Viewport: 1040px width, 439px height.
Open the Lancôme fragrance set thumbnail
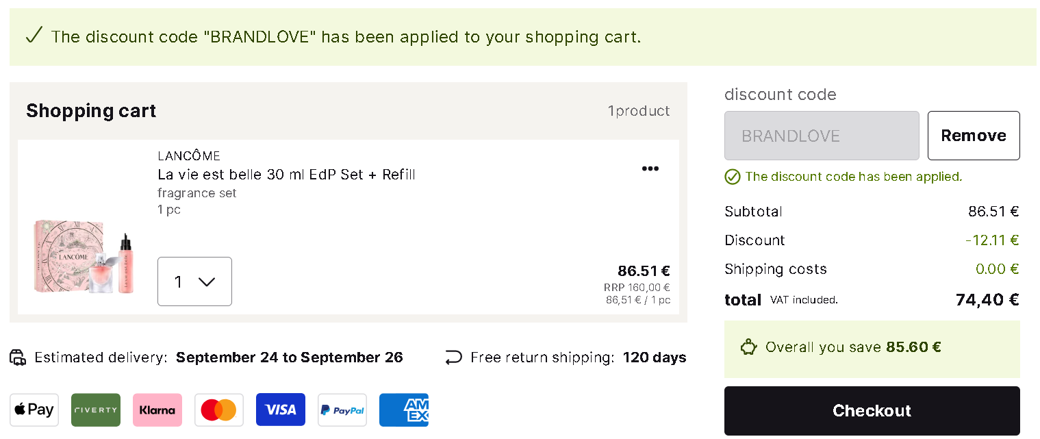coord(84,257)
